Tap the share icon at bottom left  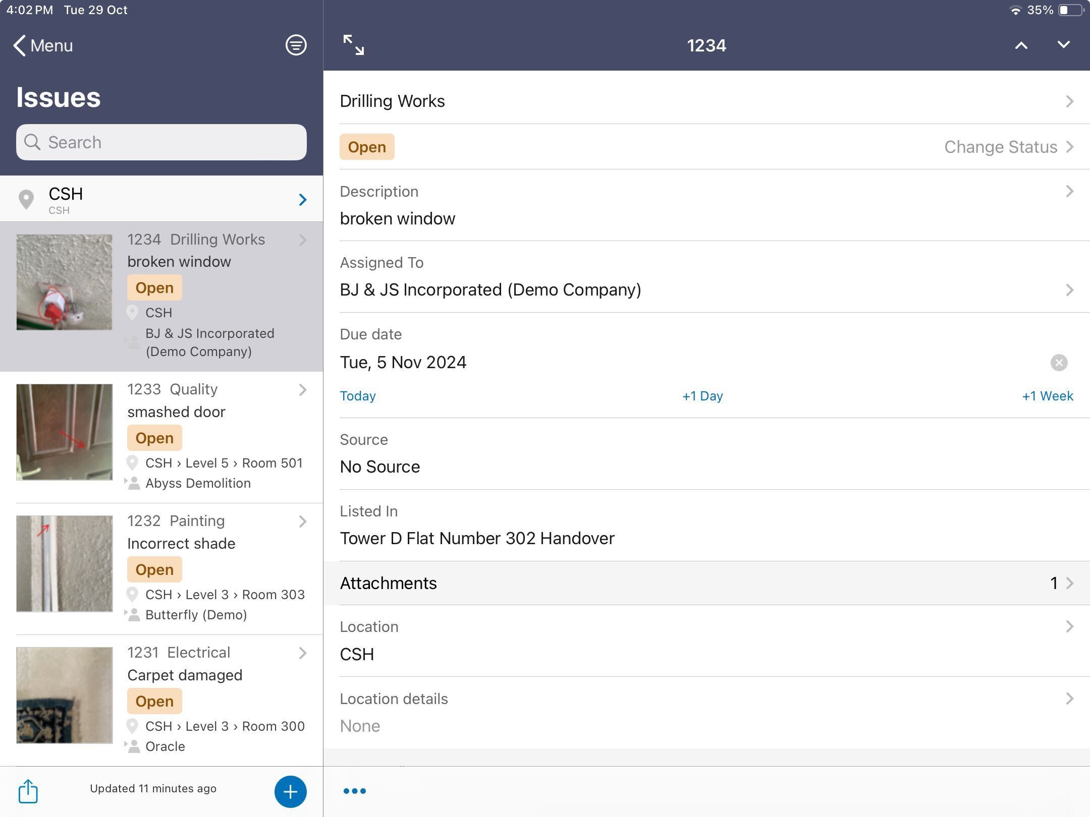point(28,791)
